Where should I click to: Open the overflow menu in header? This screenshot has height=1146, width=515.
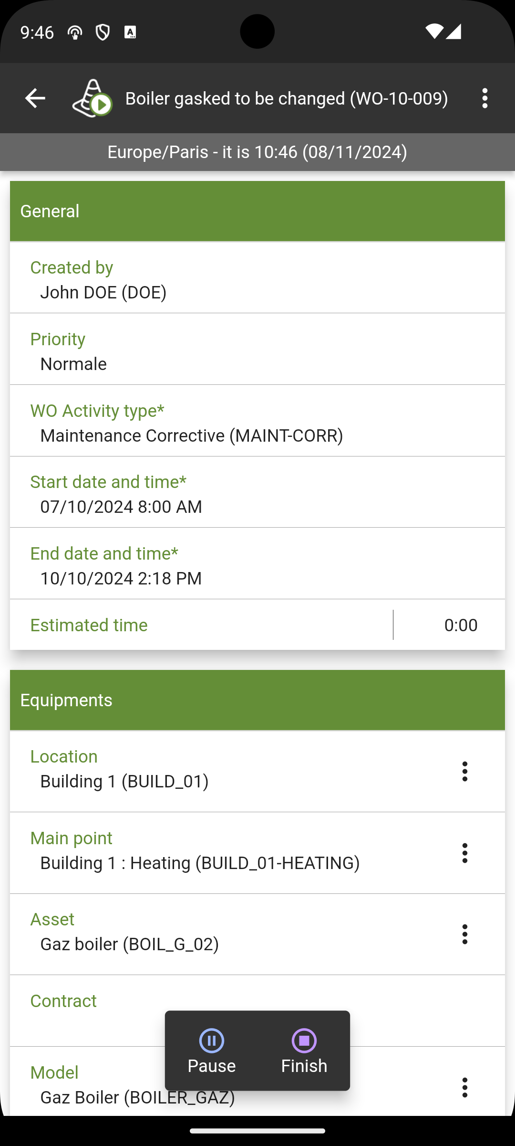[x=484, y=98]
